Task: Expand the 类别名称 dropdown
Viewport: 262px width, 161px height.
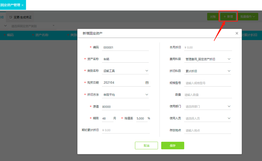Action: click(147, 71)
